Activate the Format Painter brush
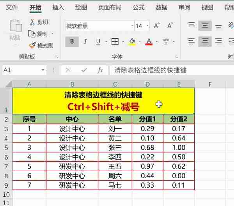Screen dimensions: 234x206 click(x=32, y=45)
